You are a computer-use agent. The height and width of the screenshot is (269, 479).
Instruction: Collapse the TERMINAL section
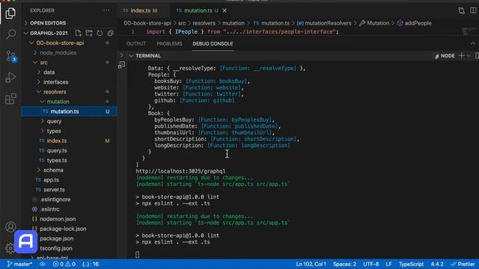[x=132, y=56]
